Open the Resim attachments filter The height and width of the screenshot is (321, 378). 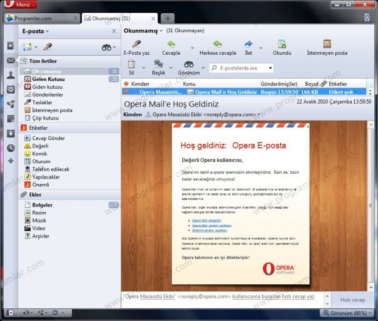(x=70, y=213)
